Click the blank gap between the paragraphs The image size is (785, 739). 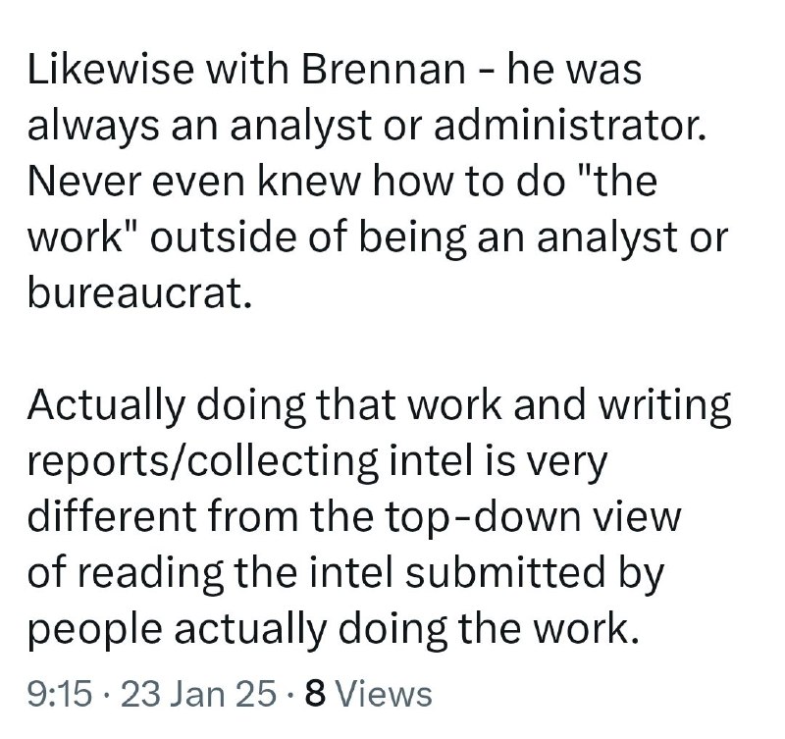pyautogui.click(x=381, y=348)
